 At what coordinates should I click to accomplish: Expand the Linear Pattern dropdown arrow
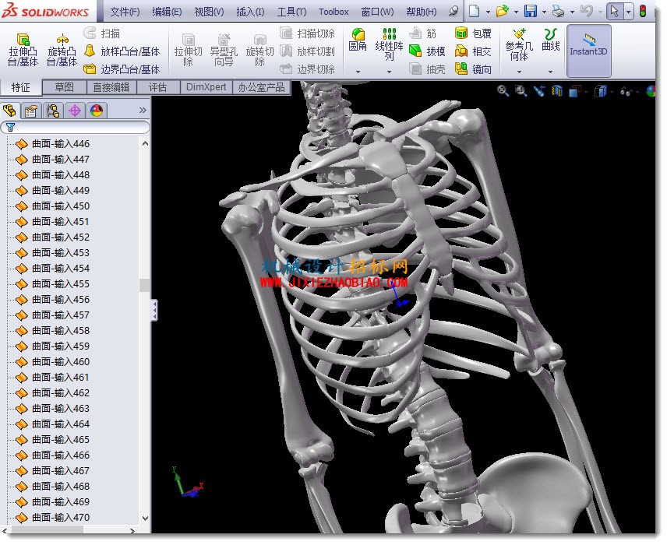click(x=390, y=72)
